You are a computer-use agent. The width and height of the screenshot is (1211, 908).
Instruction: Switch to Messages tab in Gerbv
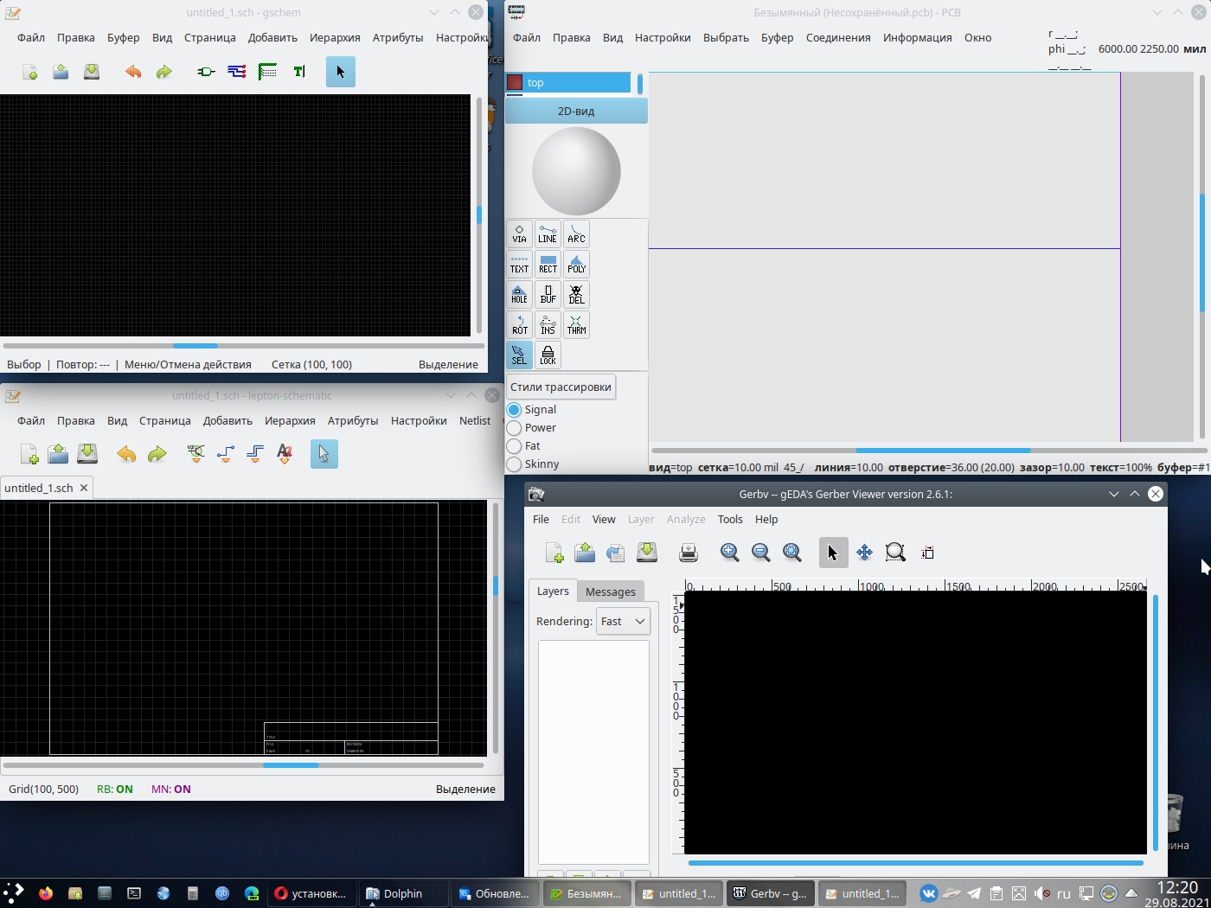tap(611, 592)
